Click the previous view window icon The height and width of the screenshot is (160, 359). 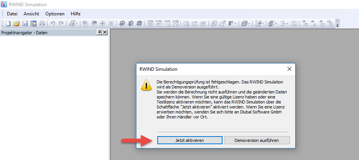point(158,23)
